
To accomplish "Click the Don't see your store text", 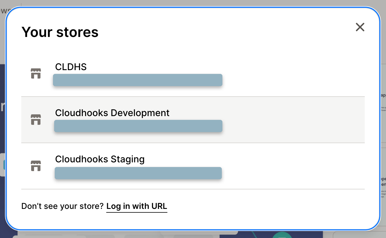I will pos(62,206).
